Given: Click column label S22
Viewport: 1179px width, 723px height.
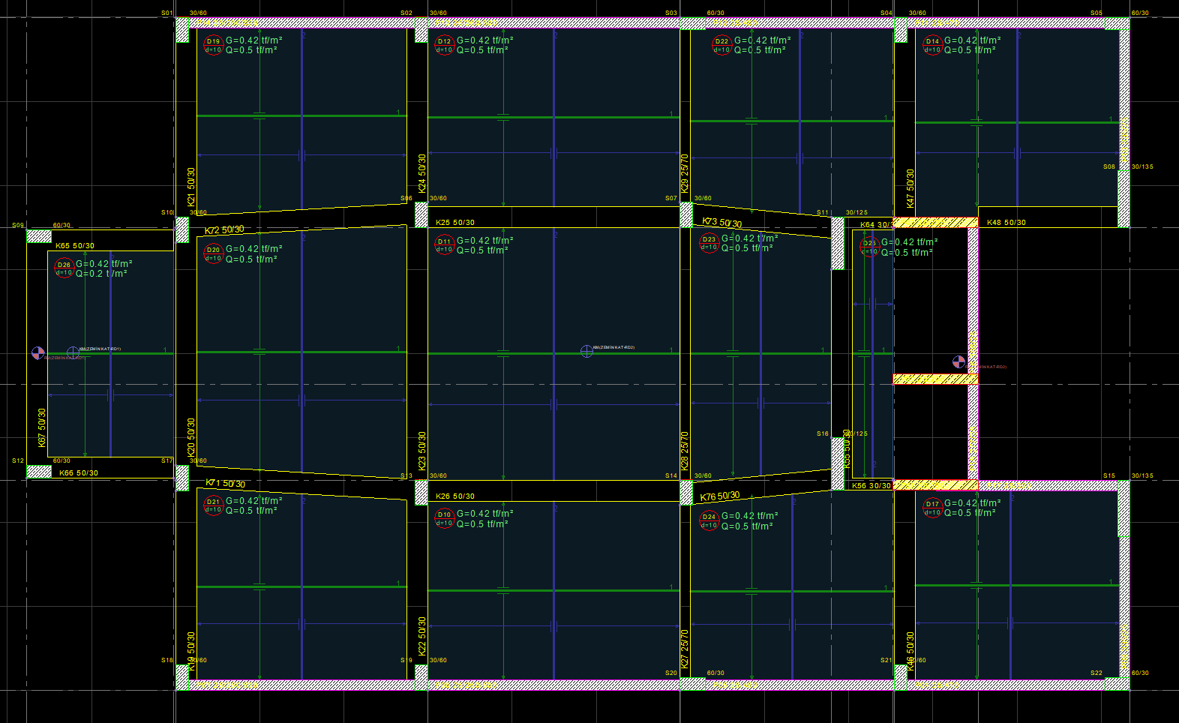Looking at the screenshot, I should (x=1096, y=673).
